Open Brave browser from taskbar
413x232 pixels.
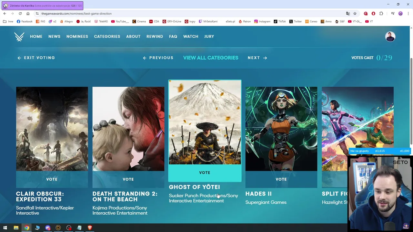pos(90,228)
